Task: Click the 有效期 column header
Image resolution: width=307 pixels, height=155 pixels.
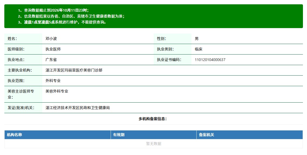Action: [154, 135]
